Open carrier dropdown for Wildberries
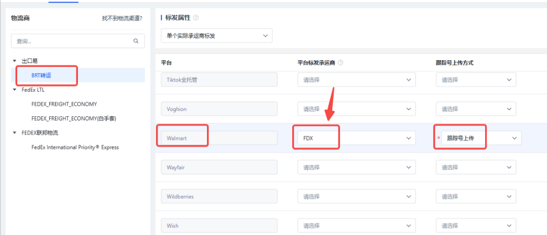 357,197
